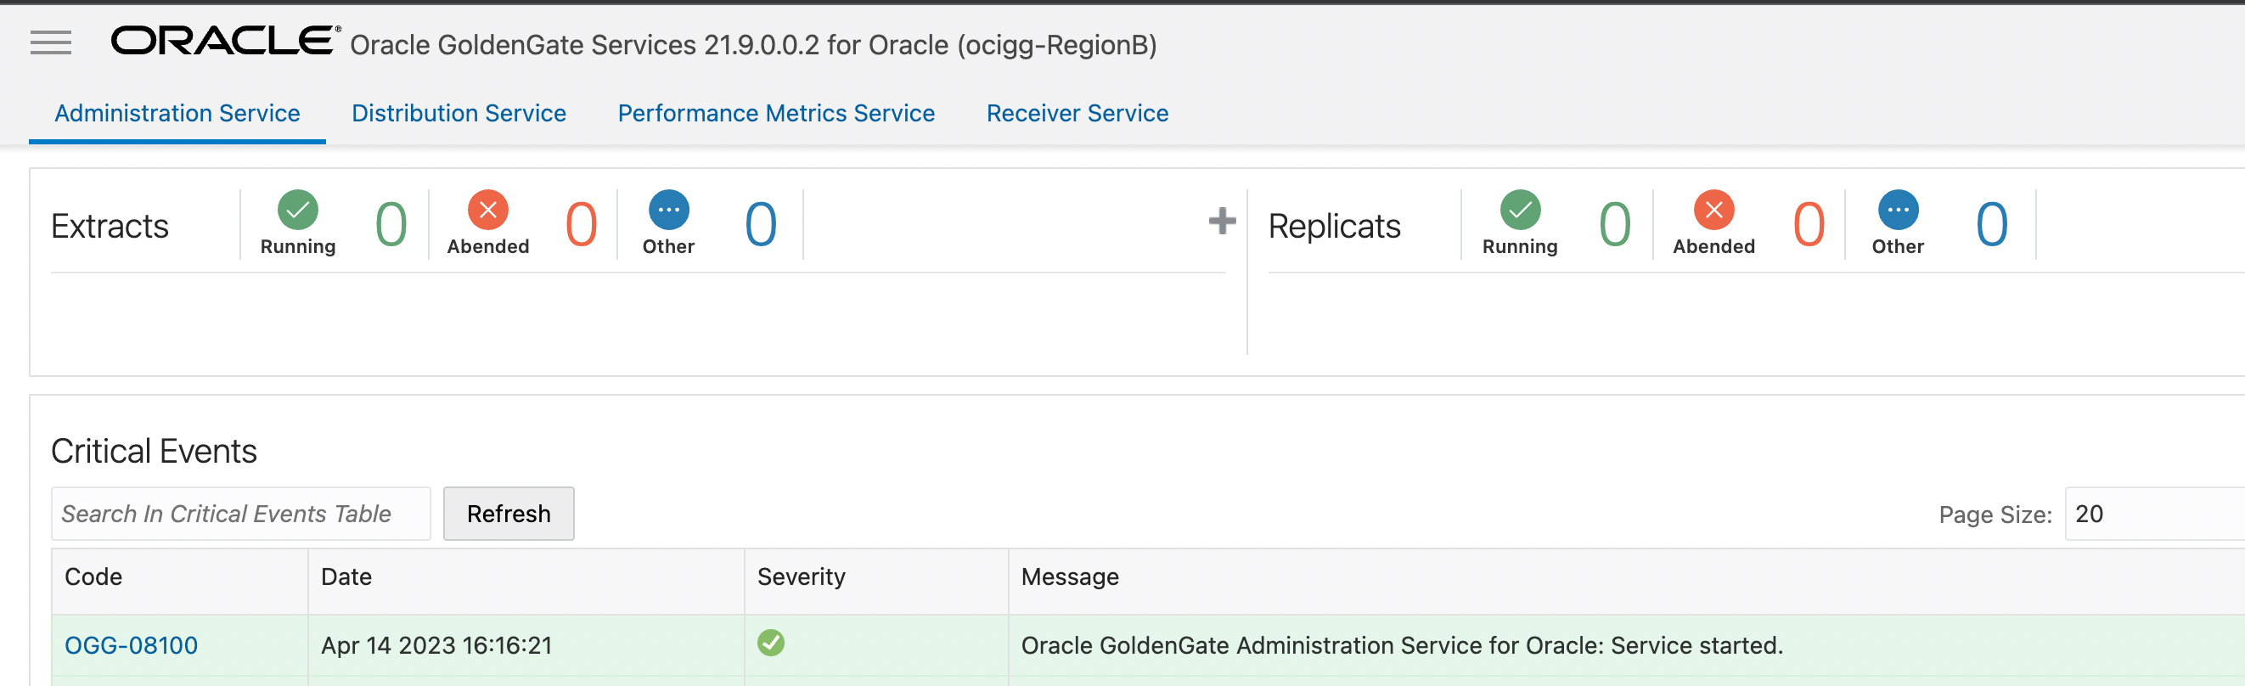This screenshot has height=686, width=2245.
Task: Refresh the Critical Events table
Action: (x=509, y=514)
